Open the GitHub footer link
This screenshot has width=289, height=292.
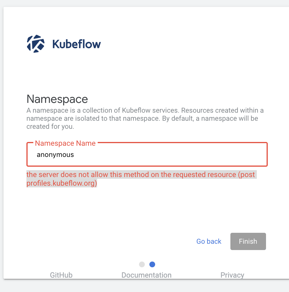coord(61,275)
